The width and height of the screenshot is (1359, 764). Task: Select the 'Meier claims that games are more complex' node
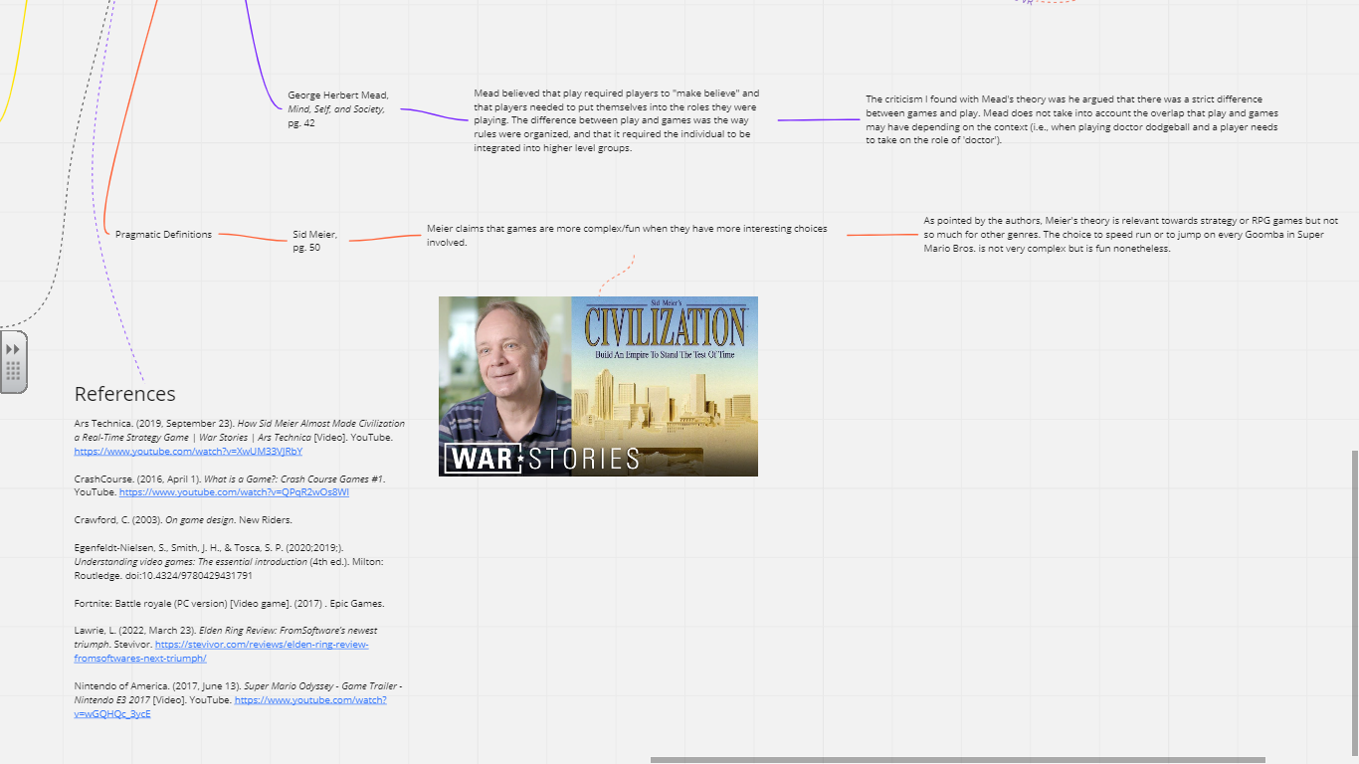[628, 235]
